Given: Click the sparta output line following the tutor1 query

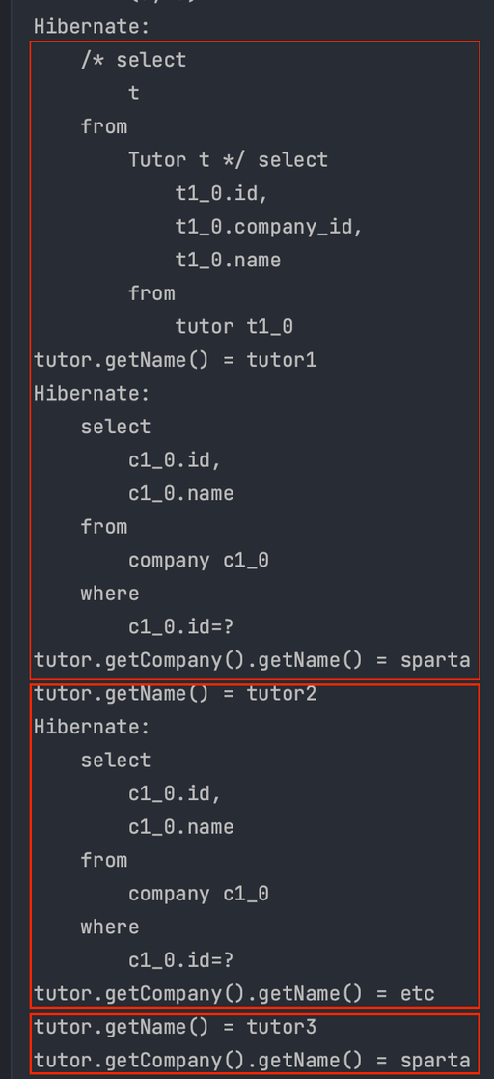Looking at the screenshot, I should click(252, 660).
